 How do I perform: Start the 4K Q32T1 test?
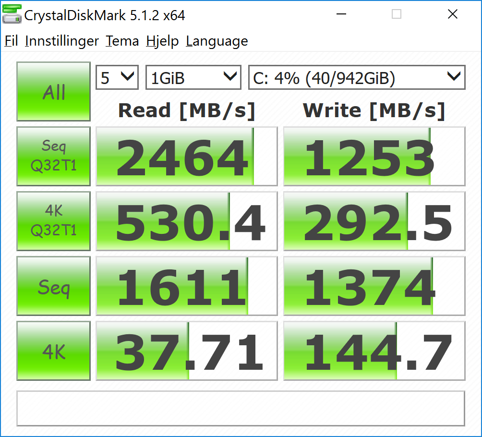(53, 221)
